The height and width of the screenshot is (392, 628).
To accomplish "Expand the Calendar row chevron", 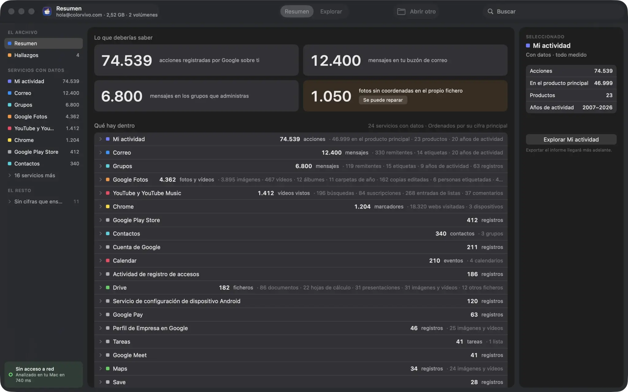I will [100, 260].
